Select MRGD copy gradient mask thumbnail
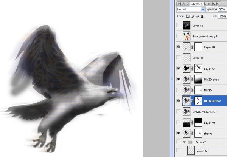The width and height of the screenshot is (227, 157). tap(198, 79)
